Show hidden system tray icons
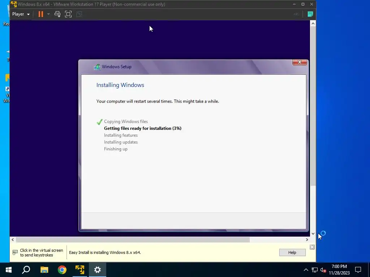Image resolution: width=370 pixels, height=277 pixels. [306, 270]
